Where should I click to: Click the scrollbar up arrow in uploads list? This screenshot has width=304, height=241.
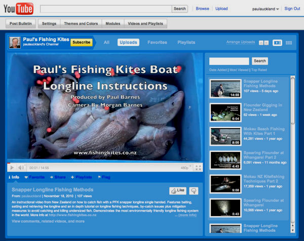293,225
